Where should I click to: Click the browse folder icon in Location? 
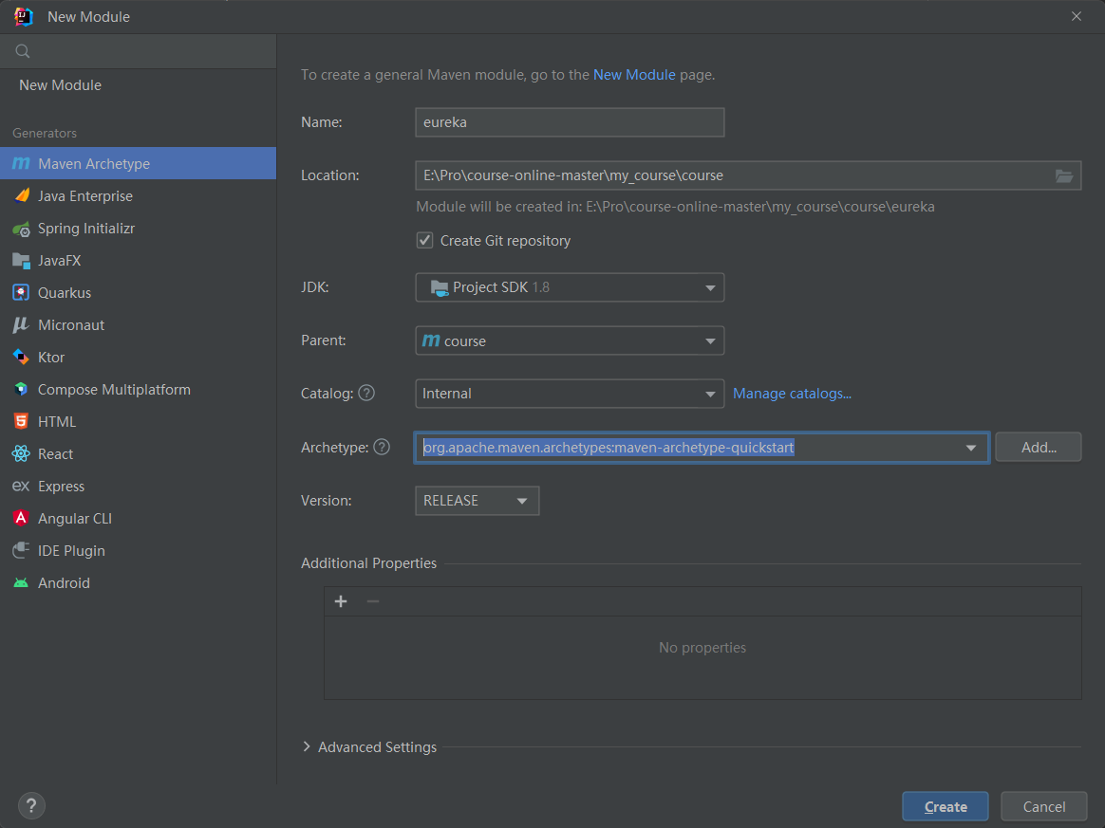click(x=1063, y=175)
